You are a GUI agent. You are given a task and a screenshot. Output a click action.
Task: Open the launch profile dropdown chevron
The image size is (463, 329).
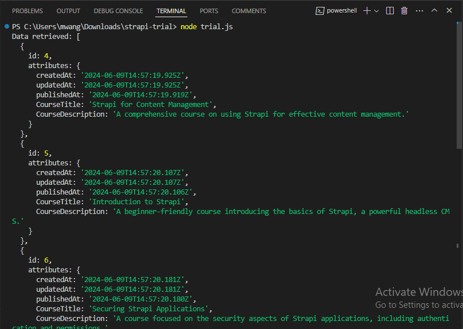point(376,11)
